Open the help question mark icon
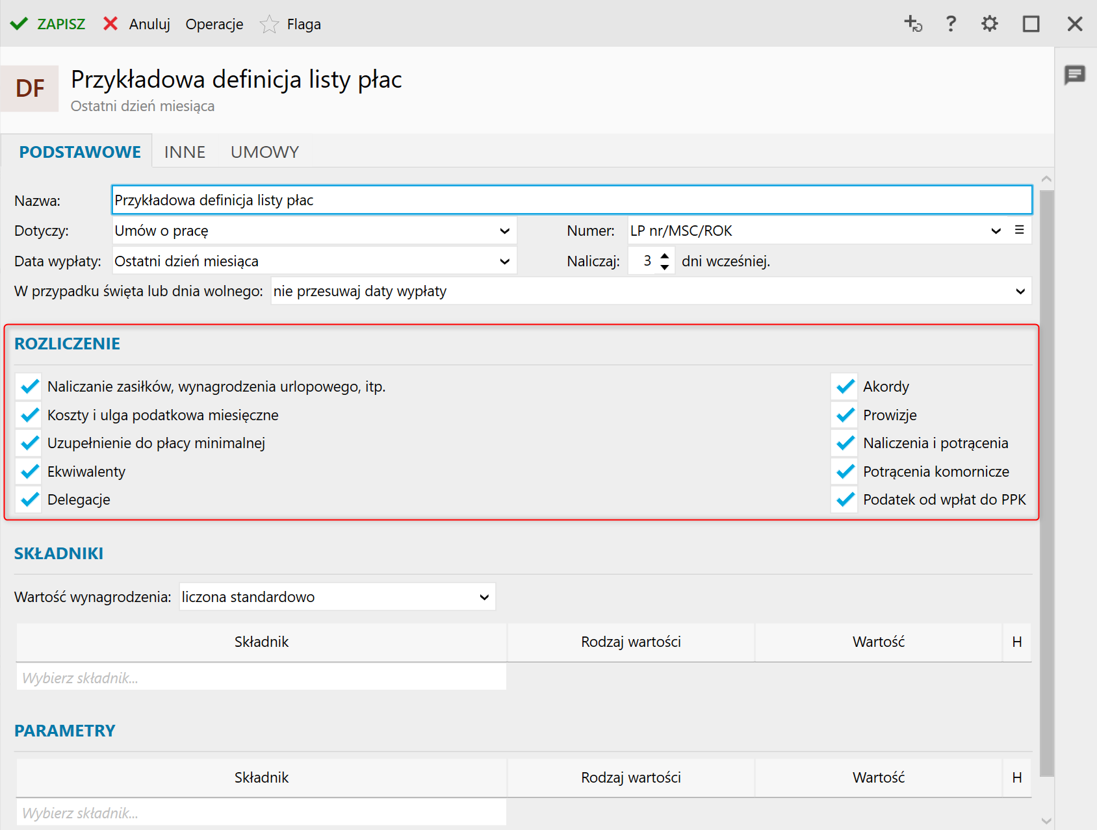 pyautogui.click(x=951, y=24)
